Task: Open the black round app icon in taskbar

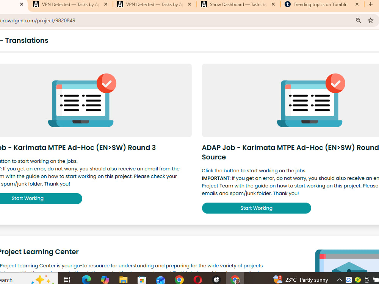Action: 216,280
